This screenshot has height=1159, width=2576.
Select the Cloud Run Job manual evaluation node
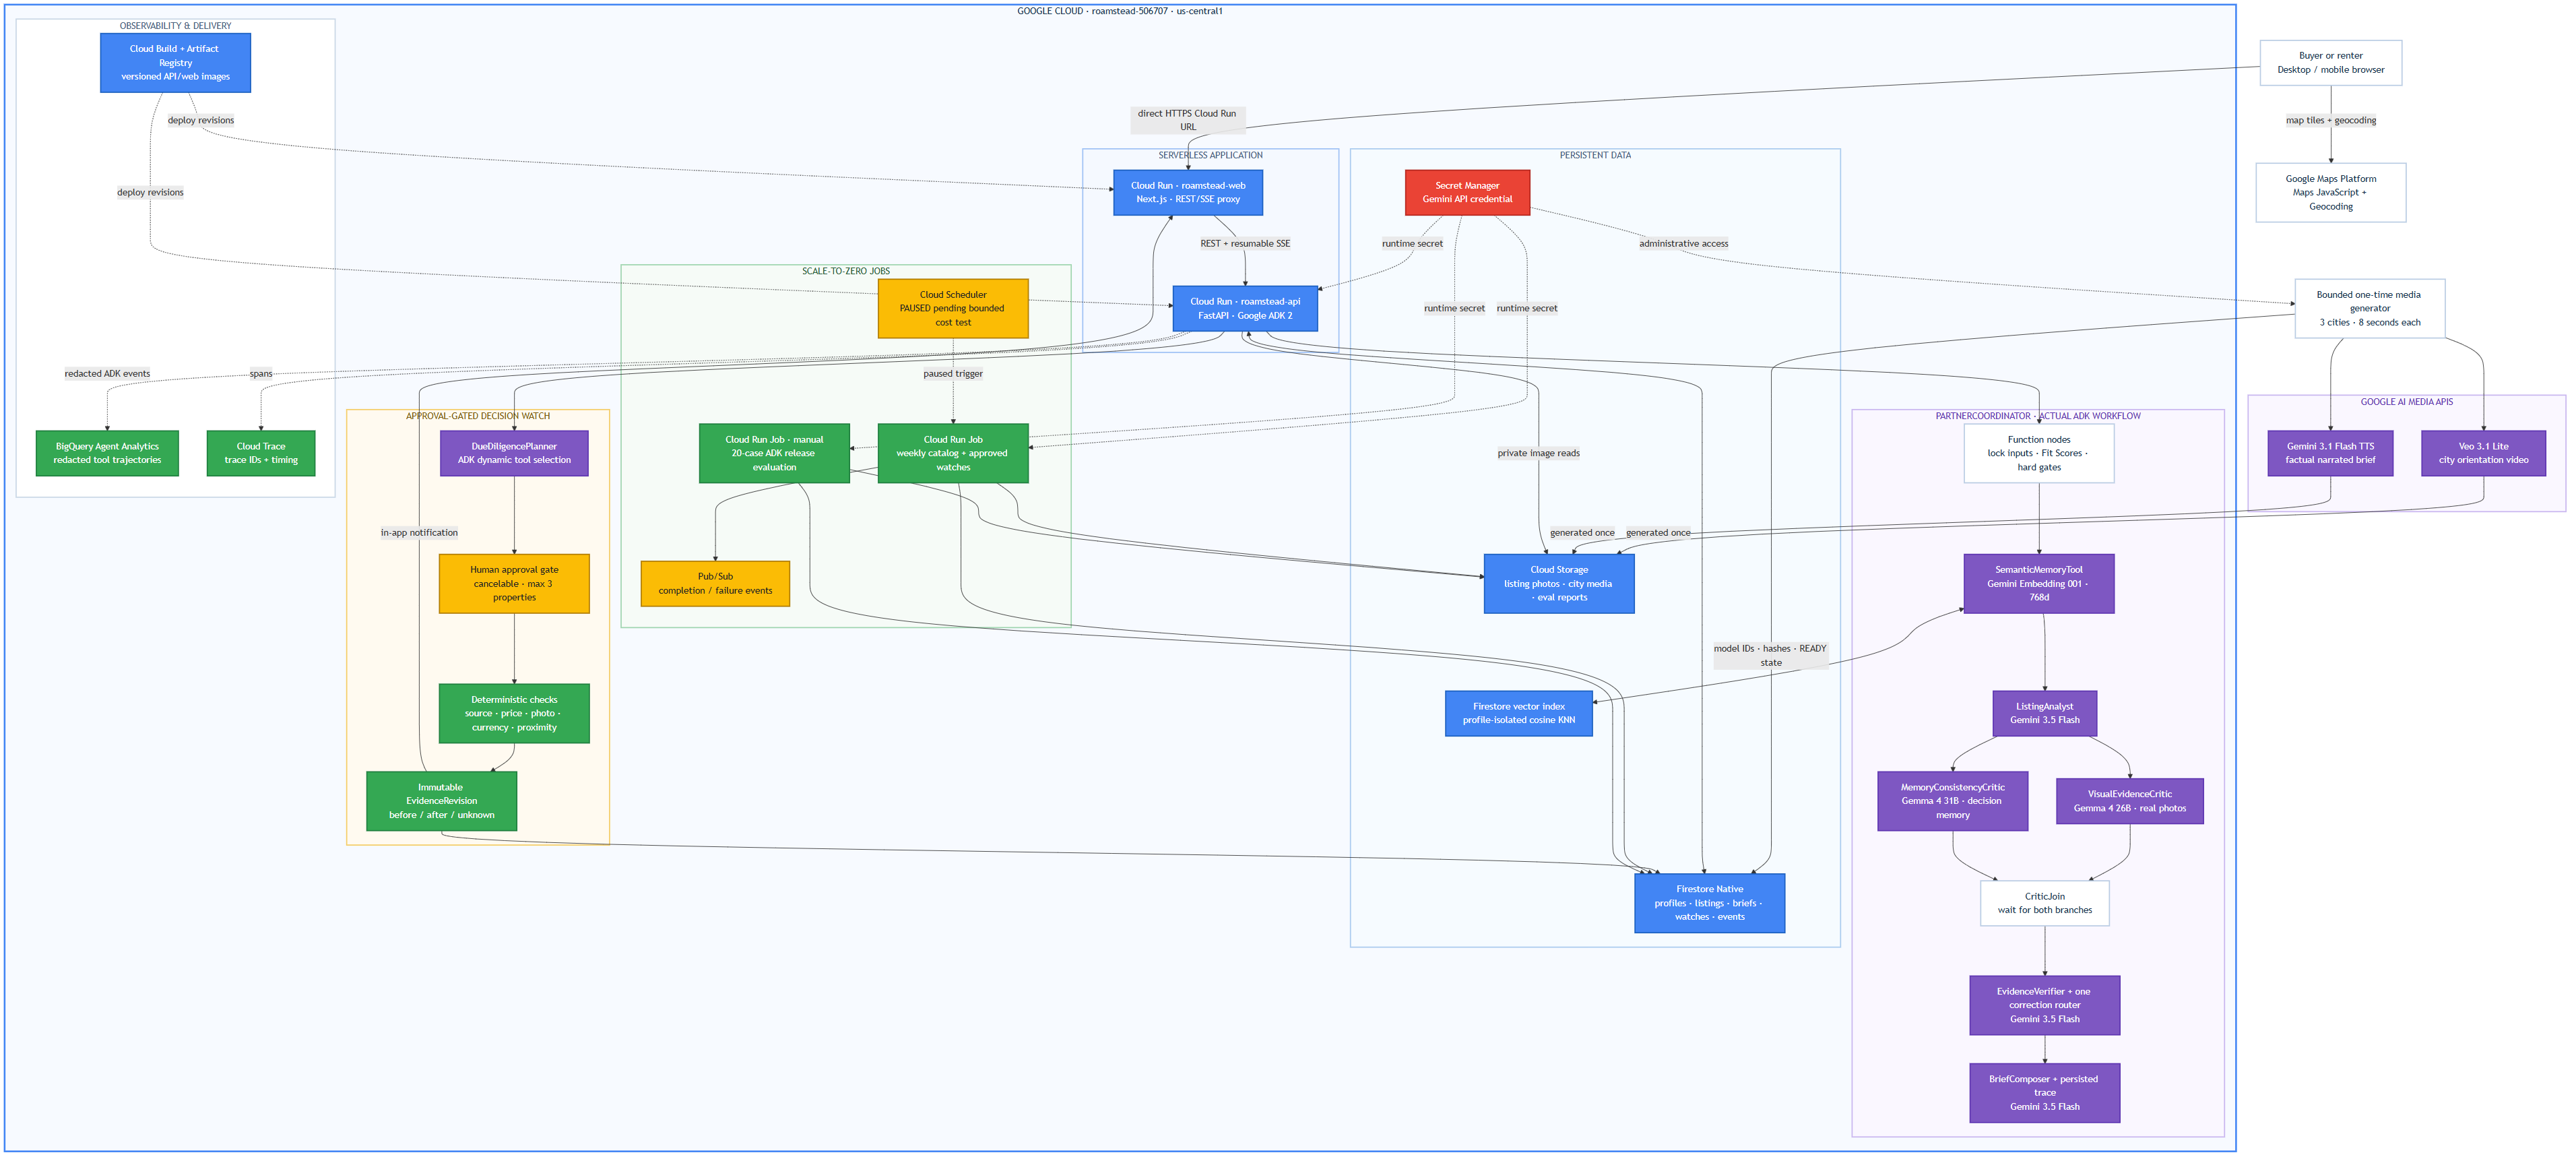(774, 453)
